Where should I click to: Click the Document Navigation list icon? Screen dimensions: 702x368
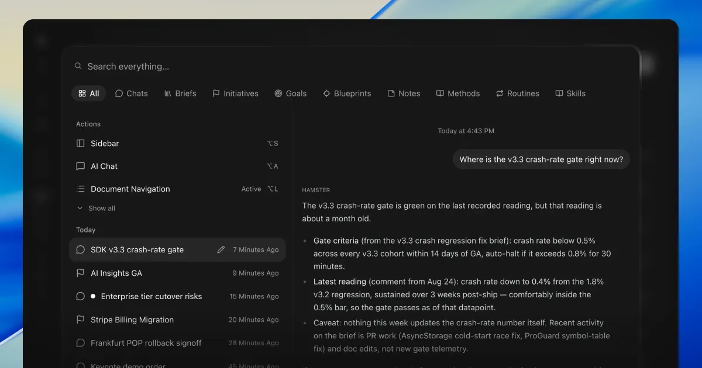click(x=81, y=189)
